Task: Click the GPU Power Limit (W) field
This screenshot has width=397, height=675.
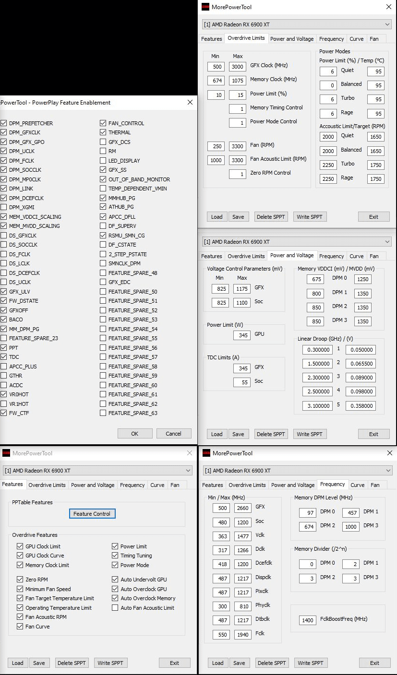Action: [x=242, y=335]
